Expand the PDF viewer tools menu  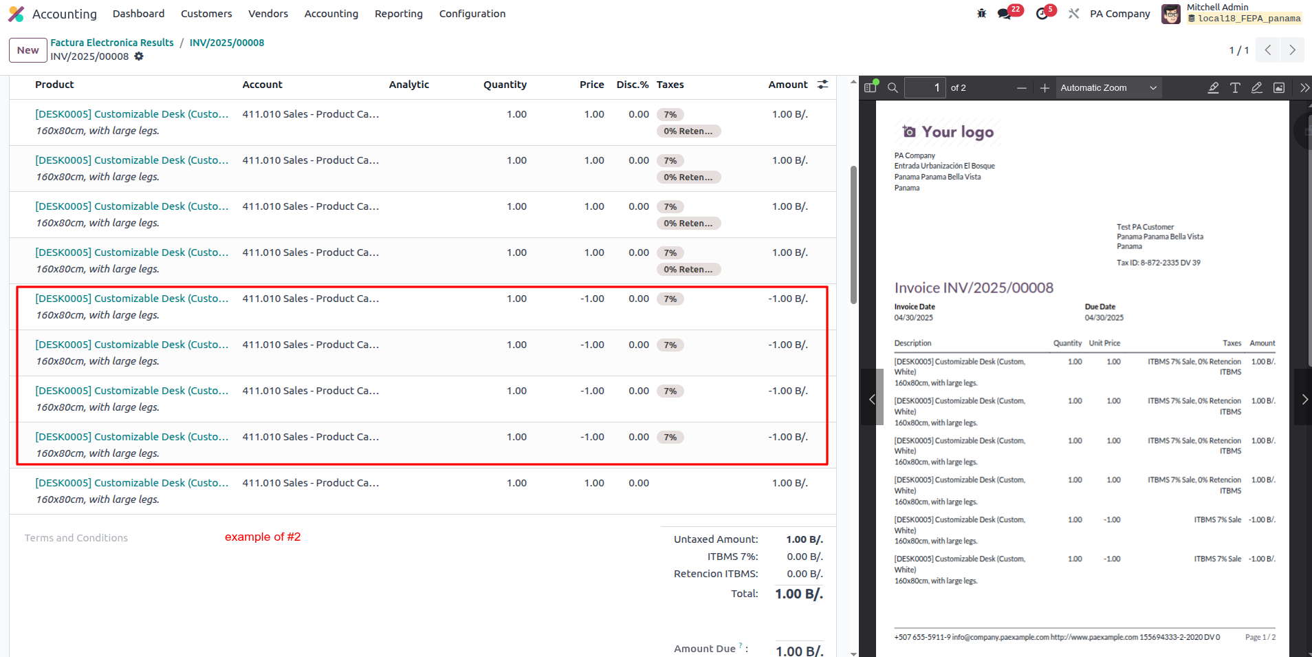tap(1304, 87)
